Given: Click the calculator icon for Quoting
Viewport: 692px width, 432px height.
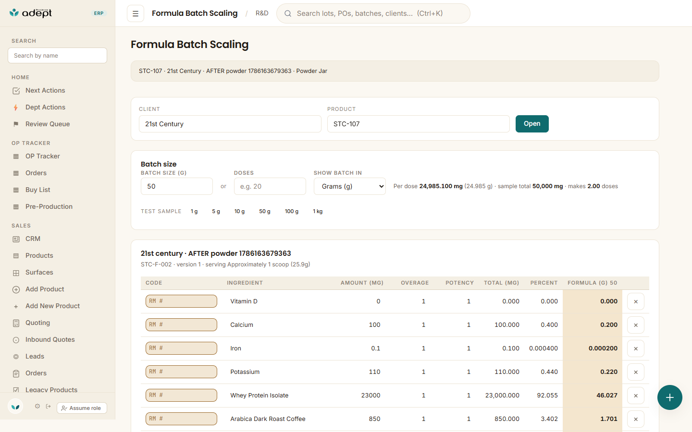Looking at the screenshot, I should [16, 323].
